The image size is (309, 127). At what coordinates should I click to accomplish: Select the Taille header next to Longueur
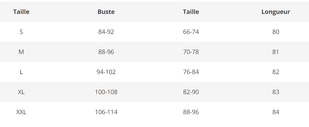191,12
